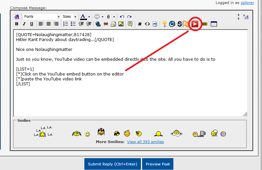Toggle bold formatting

click(x=16, y=24)
